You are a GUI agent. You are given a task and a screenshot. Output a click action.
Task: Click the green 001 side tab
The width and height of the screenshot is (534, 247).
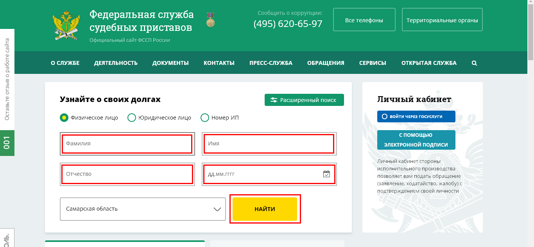(7, 143)
